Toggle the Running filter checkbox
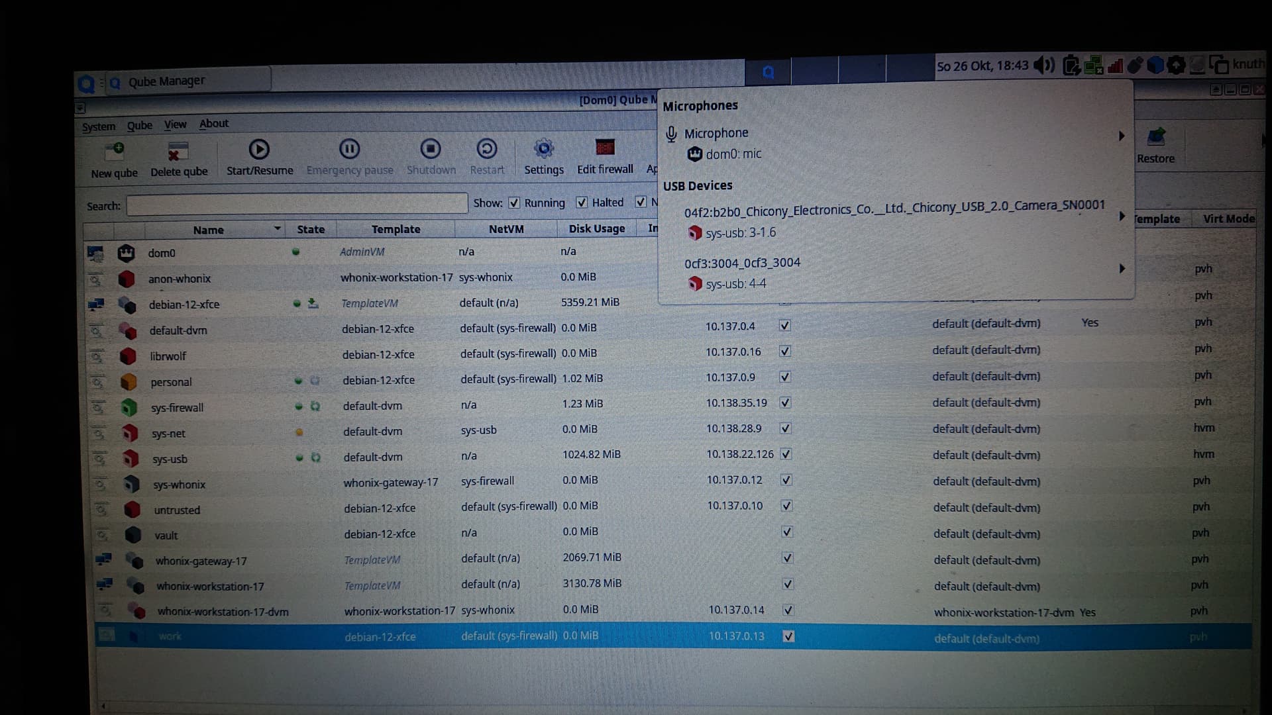 pyautogui.click(x=514, y=203)
